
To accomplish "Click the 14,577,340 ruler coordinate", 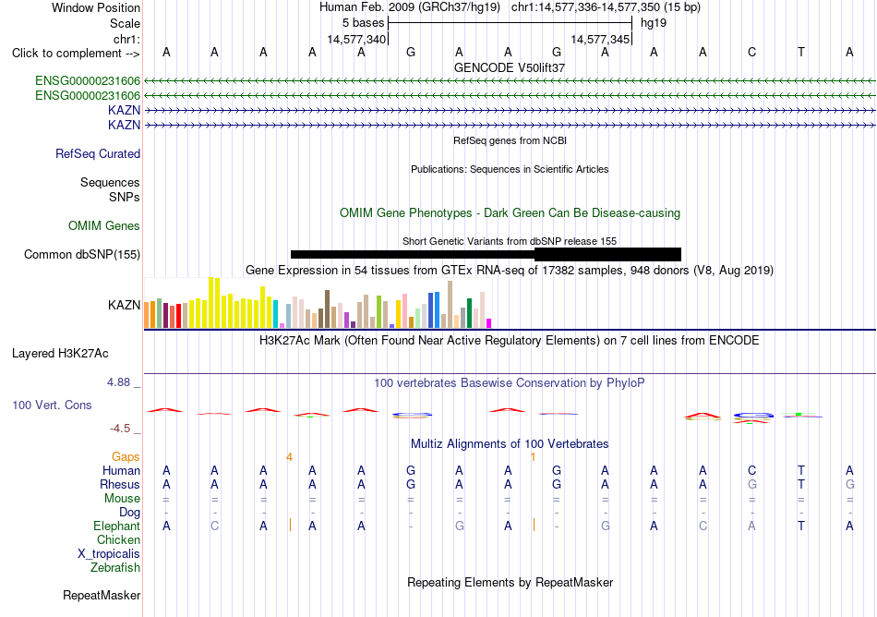I will [x=356, y=39].
